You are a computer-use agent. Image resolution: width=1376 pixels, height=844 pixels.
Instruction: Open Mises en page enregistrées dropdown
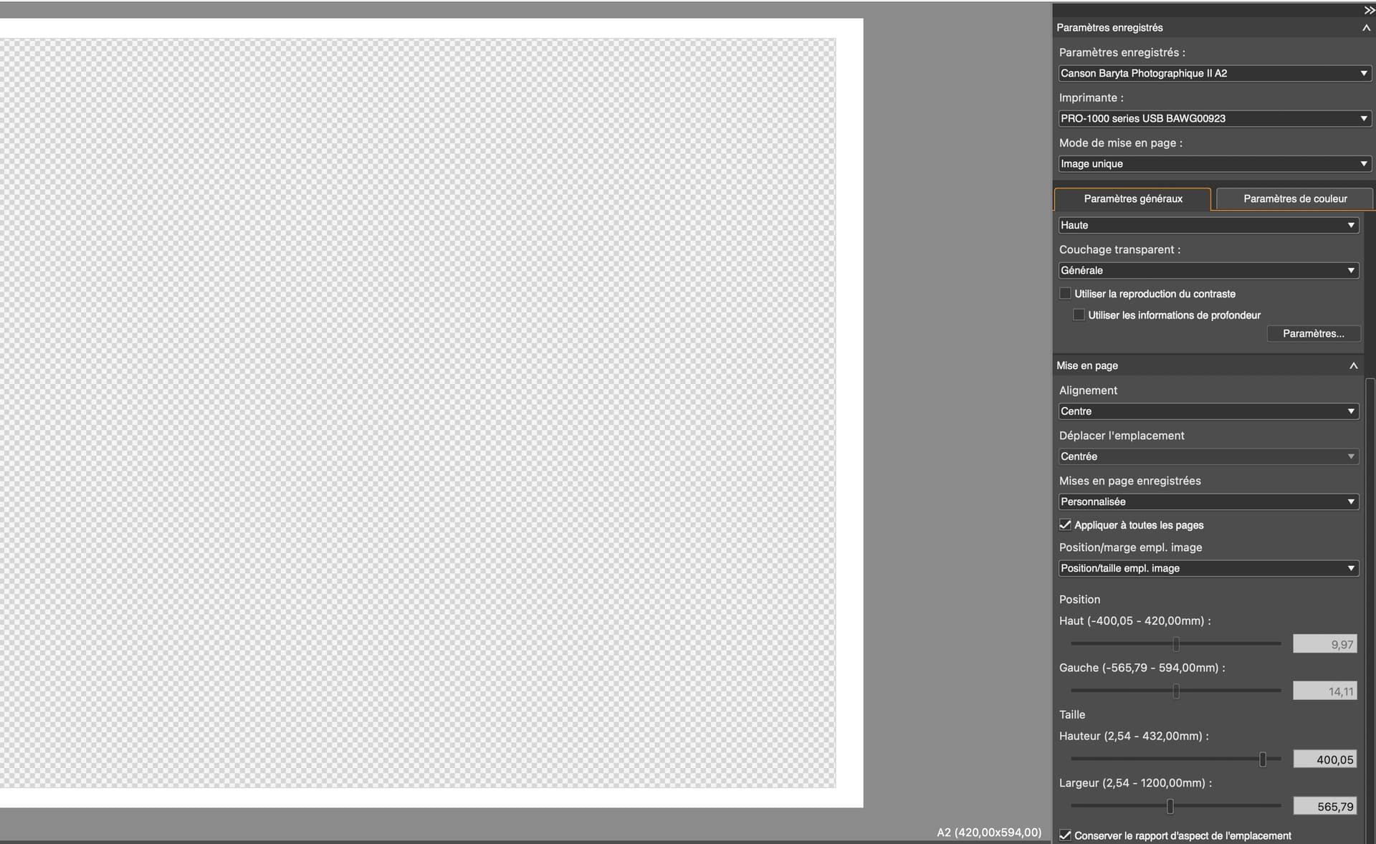[x=1208, y=502]
